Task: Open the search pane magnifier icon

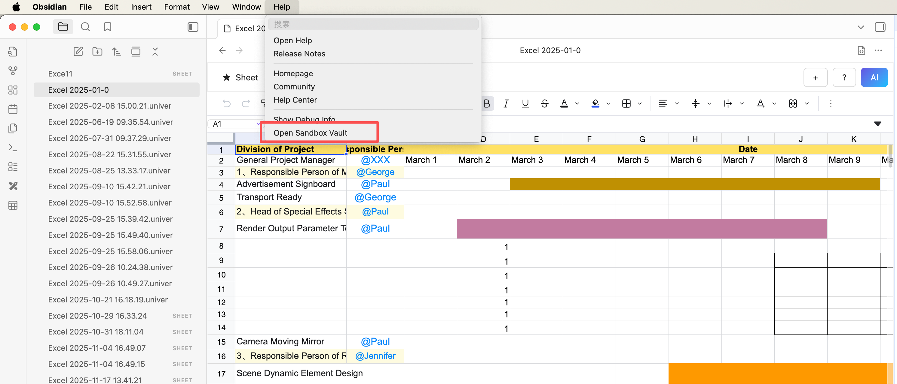Action: [x=85, y=27]
